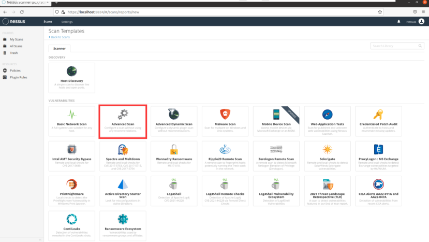The height and width of the screenshot is (242, 429).
Task: Click the search magnifier icon
Action: point(420,46)
